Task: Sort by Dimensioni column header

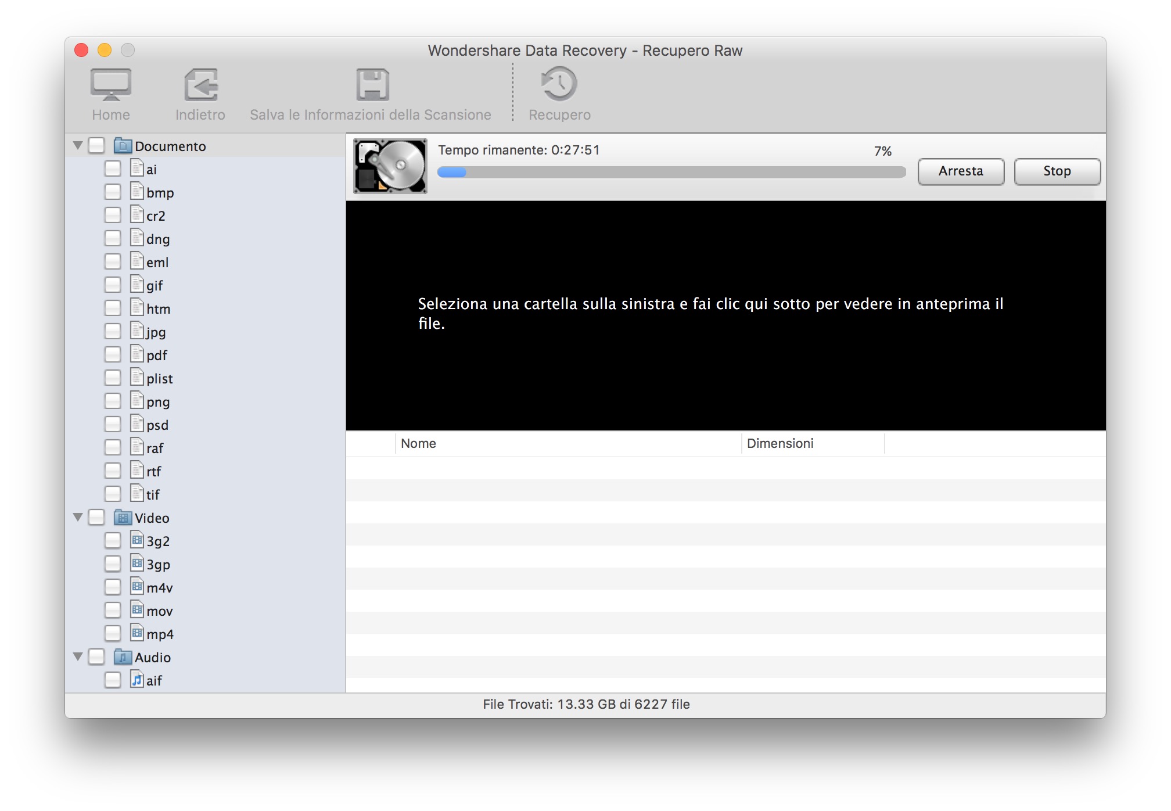Action: coord(780,444)
